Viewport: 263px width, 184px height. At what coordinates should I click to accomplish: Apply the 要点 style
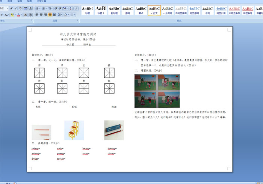[x=141, y=10]
